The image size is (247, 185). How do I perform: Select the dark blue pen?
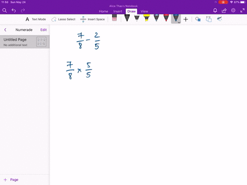point(175,18)
